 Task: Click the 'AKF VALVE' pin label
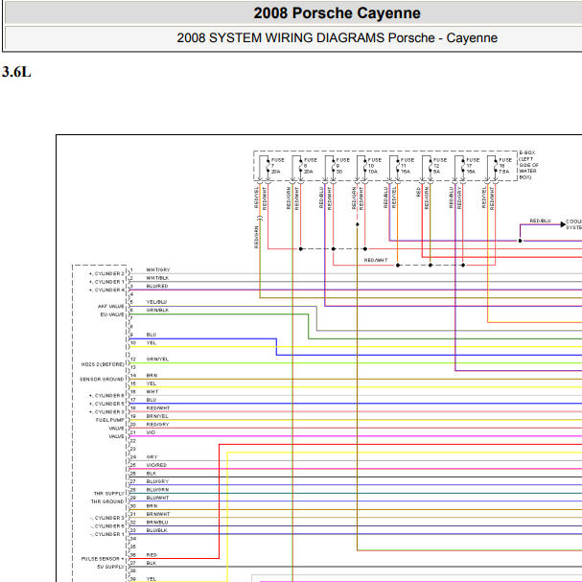point(111,306)
